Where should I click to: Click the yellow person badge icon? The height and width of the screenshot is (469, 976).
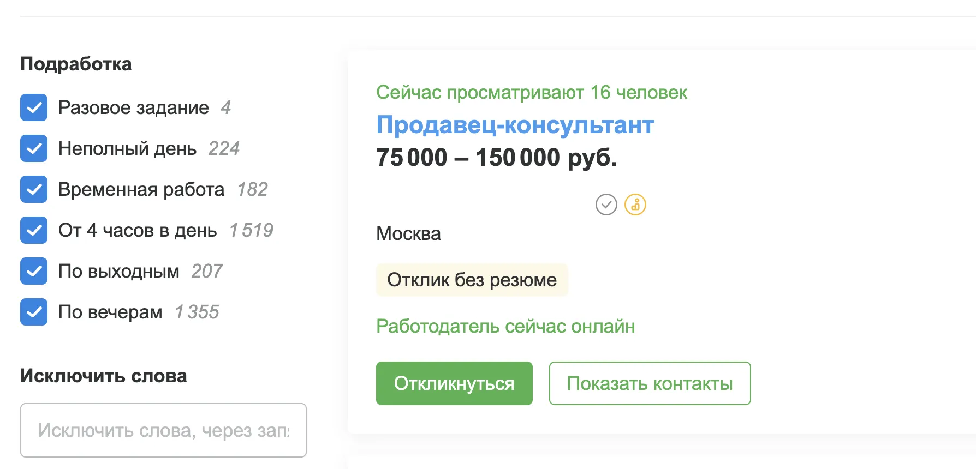(635, 205)
